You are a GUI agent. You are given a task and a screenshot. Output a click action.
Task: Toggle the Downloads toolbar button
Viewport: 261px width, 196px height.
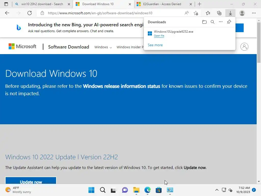pos(230,13)
